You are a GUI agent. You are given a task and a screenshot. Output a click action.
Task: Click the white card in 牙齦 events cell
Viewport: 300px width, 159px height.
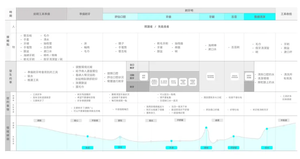(210, 76)
